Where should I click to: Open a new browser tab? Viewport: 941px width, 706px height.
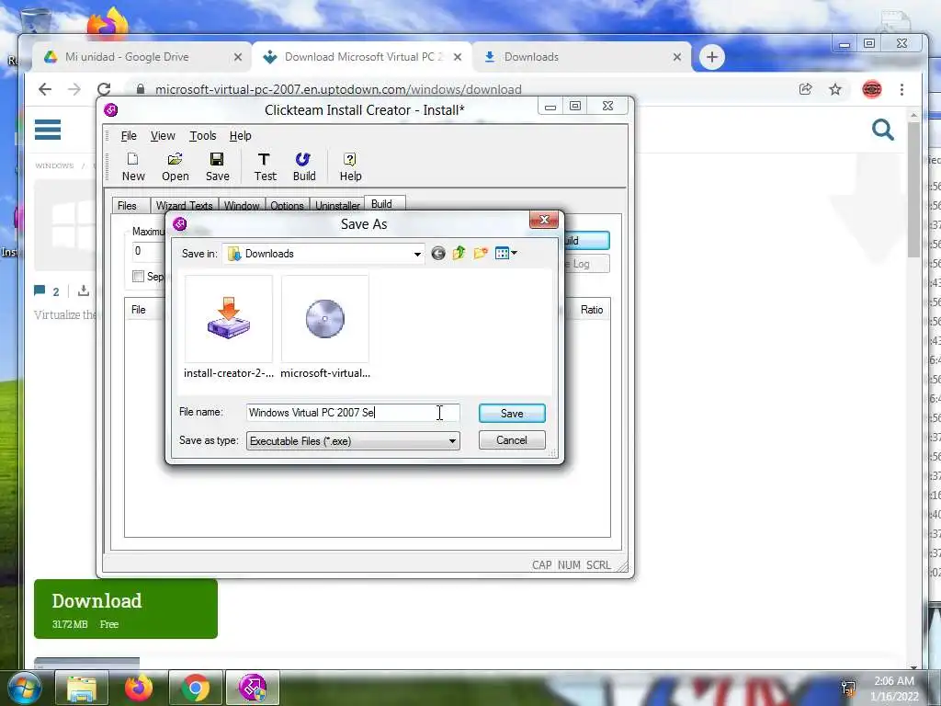click(712, 57)
